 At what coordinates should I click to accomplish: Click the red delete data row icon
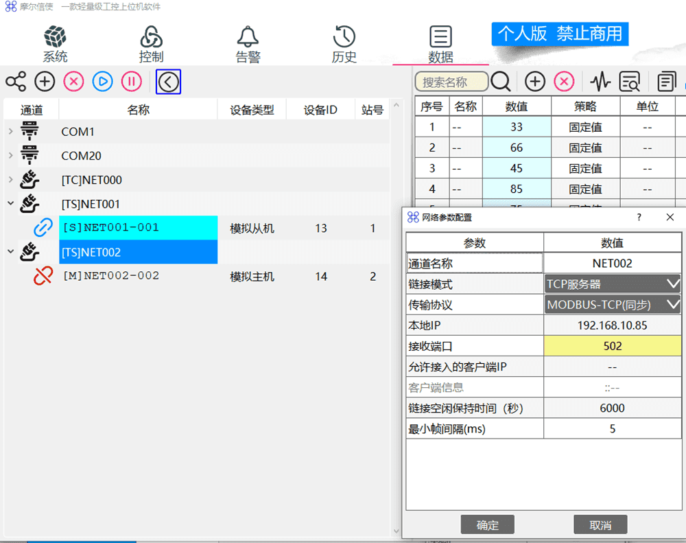564,82
